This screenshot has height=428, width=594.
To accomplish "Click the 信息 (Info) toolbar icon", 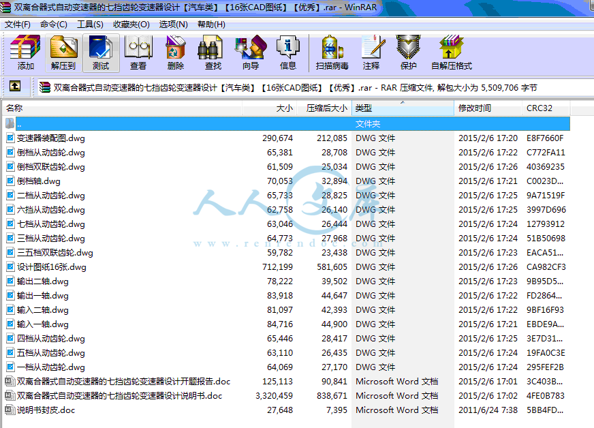I will (288, 52).
